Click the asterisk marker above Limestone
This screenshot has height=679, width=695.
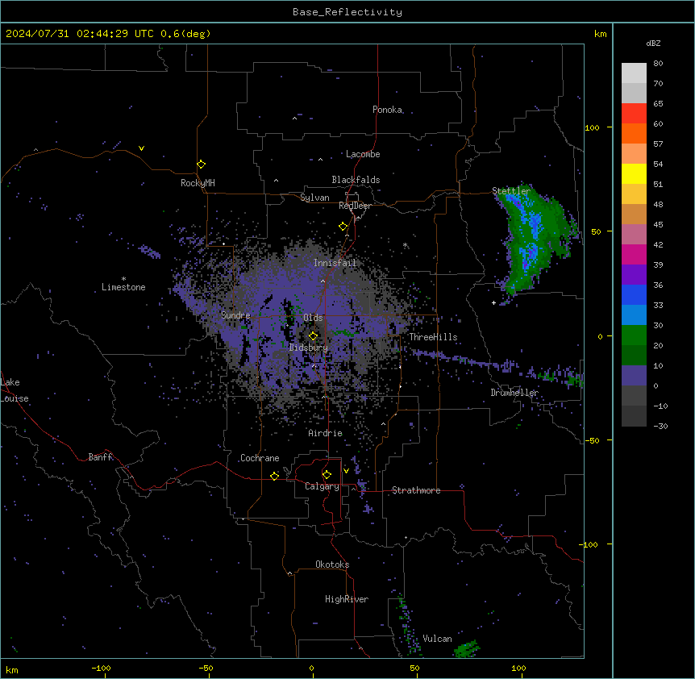(123, 279)
